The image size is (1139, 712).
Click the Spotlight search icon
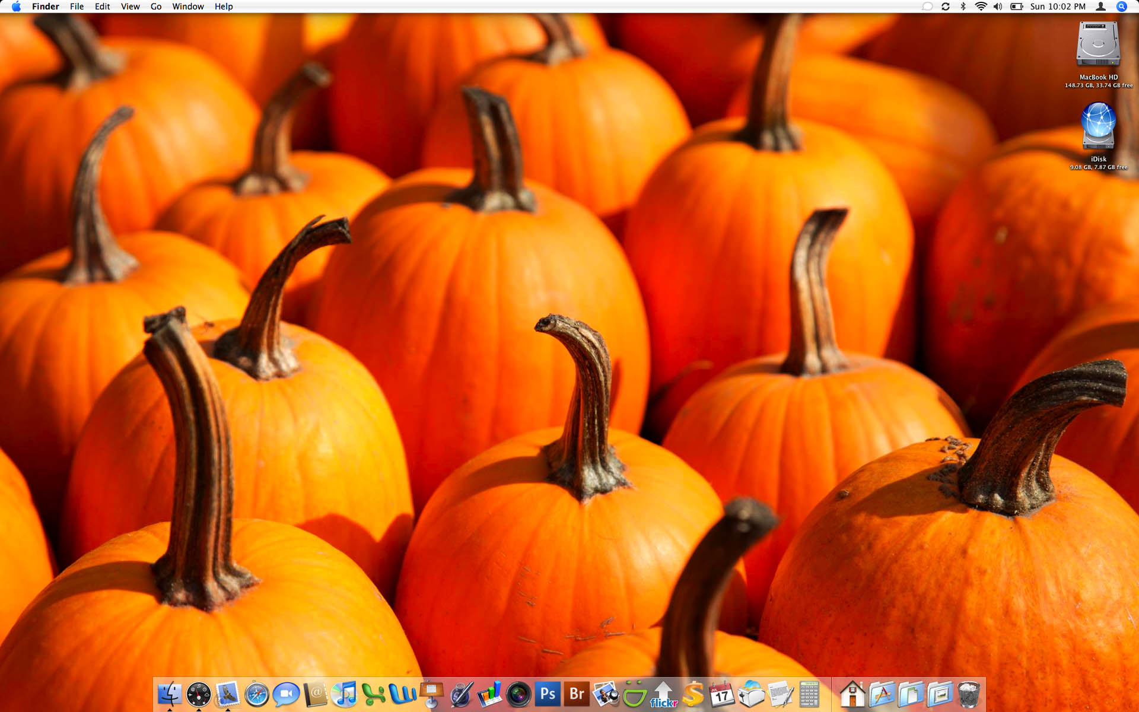(x=1121, y=7)
